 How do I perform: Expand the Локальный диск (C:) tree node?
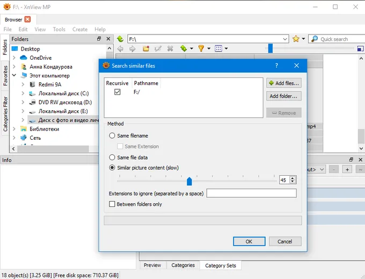(x=23, y=94)
